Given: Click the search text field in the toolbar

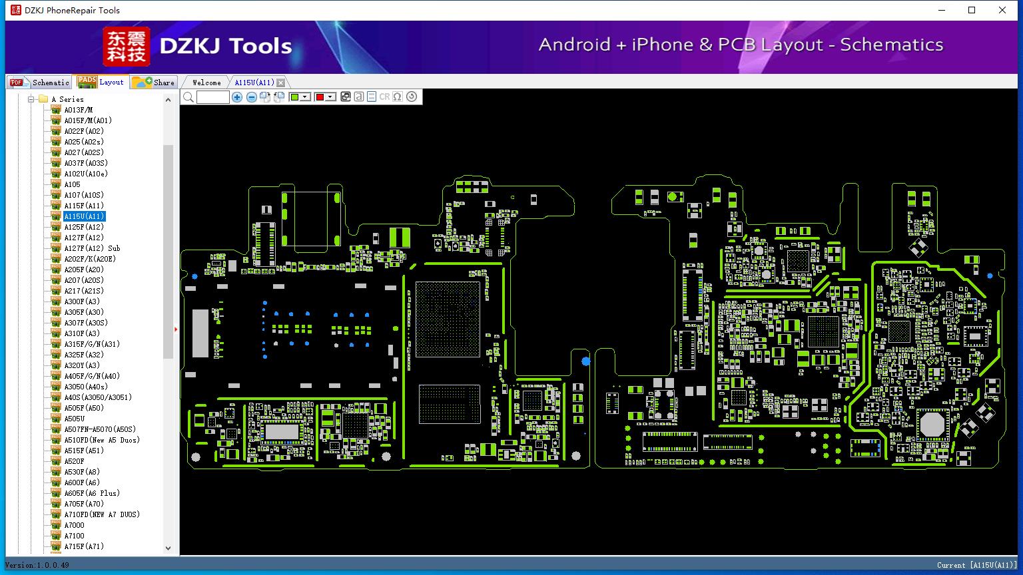Looking at the screenshot, I should pos(213,97).
